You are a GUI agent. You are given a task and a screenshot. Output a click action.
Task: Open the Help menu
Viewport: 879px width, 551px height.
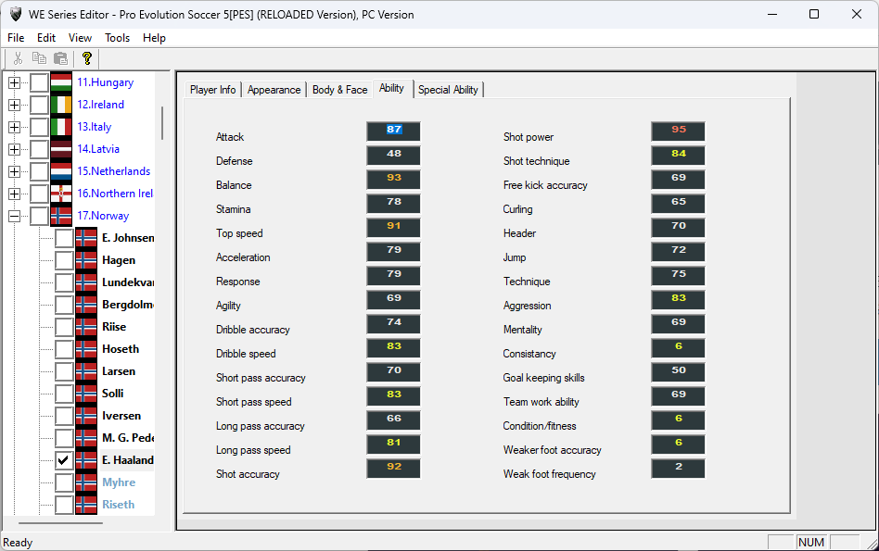click(x=154, y=38)
